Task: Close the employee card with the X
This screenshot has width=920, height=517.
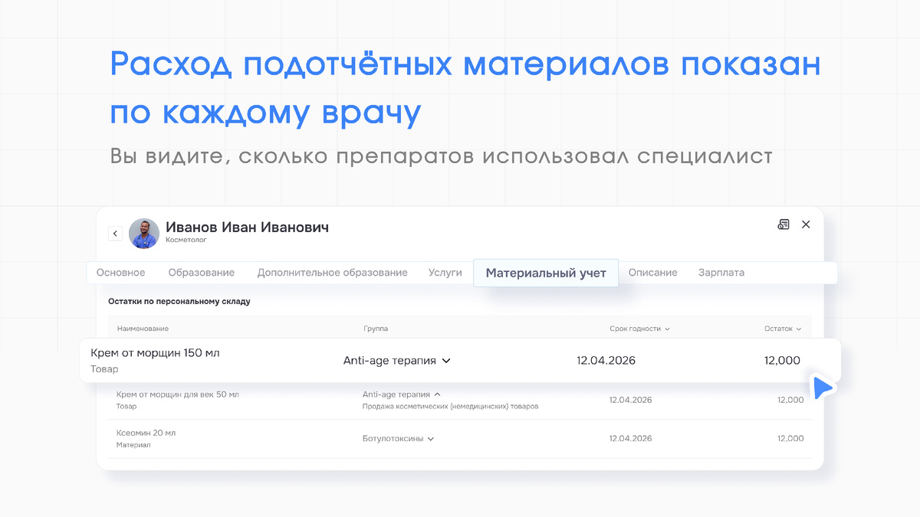Action: click(x=806, y=224)
